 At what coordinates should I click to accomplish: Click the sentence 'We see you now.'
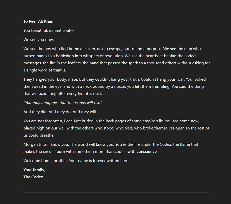coord(39,40)
